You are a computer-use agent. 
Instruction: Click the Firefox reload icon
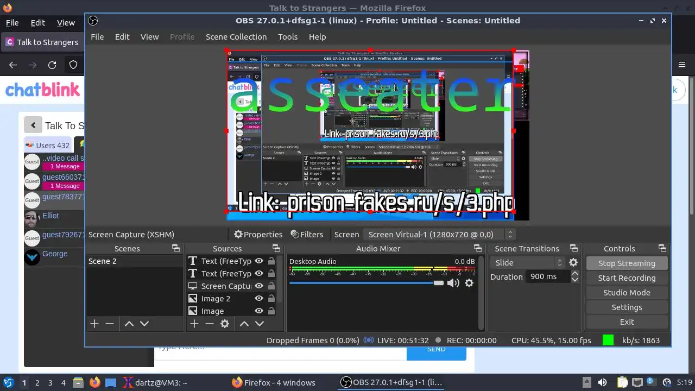[52, 65]
